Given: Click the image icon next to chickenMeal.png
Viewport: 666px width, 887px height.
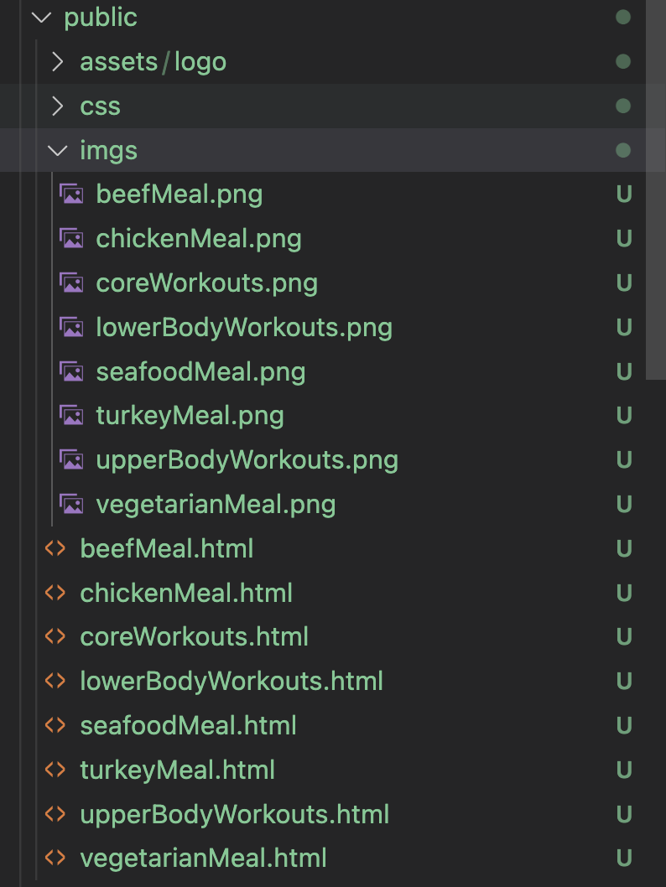Looking at the screenshot, I should (71, 238).
